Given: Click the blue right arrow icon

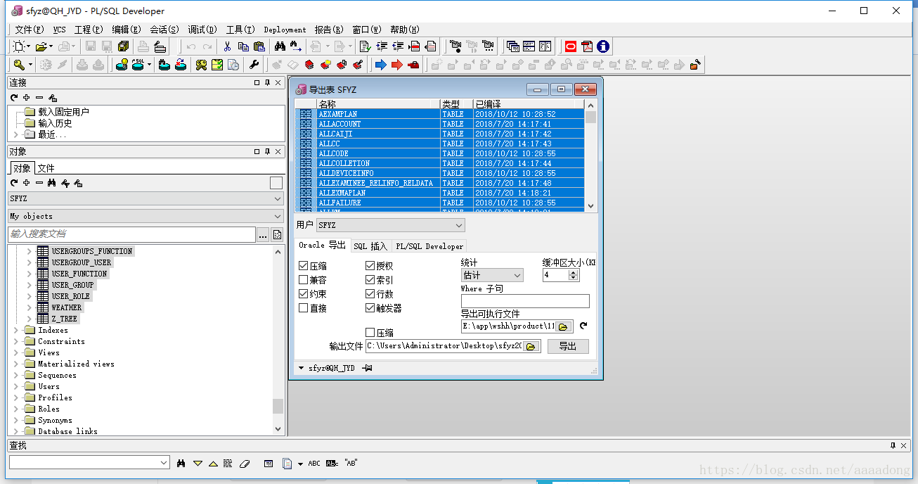Looking at the screenshot, I should pos(381,65).
